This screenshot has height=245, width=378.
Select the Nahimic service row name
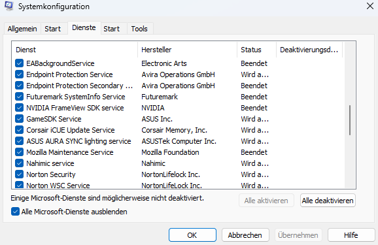pos(50,163)
